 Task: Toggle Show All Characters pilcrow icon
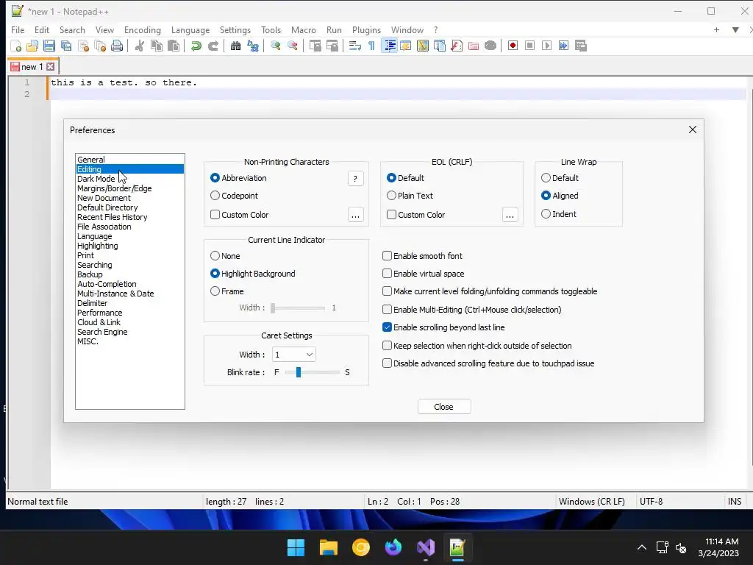click(371, 46)
